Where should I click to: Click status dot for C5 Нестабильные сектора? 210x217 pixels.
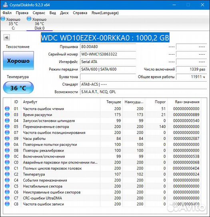click(7, 186)
